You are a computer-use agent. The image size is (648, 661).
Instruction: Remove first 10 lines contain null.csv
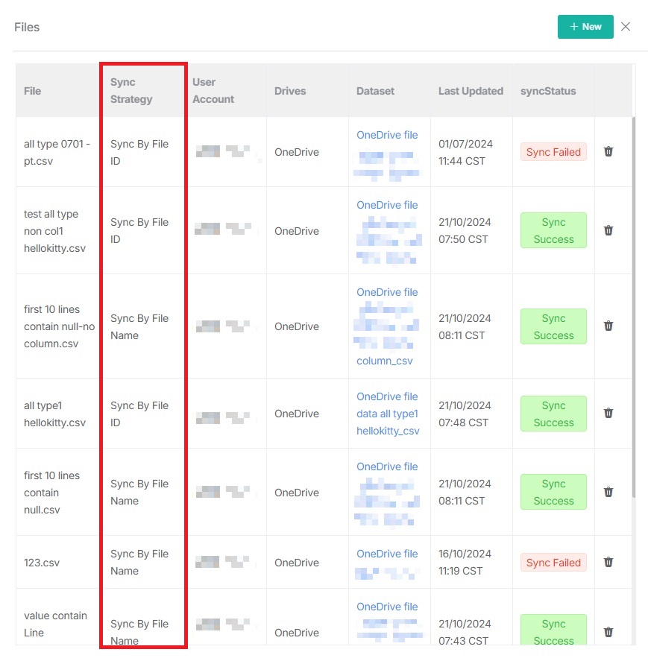608,493
